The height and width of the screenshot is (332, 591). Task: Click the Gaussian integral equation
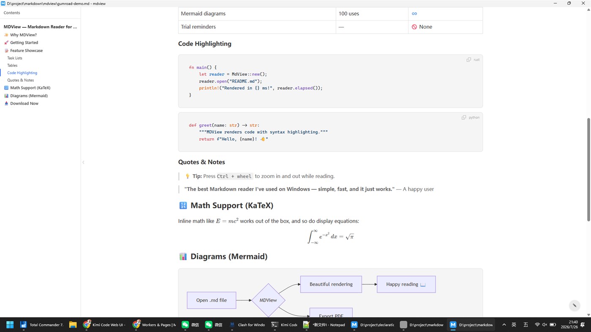click(330, 237)
